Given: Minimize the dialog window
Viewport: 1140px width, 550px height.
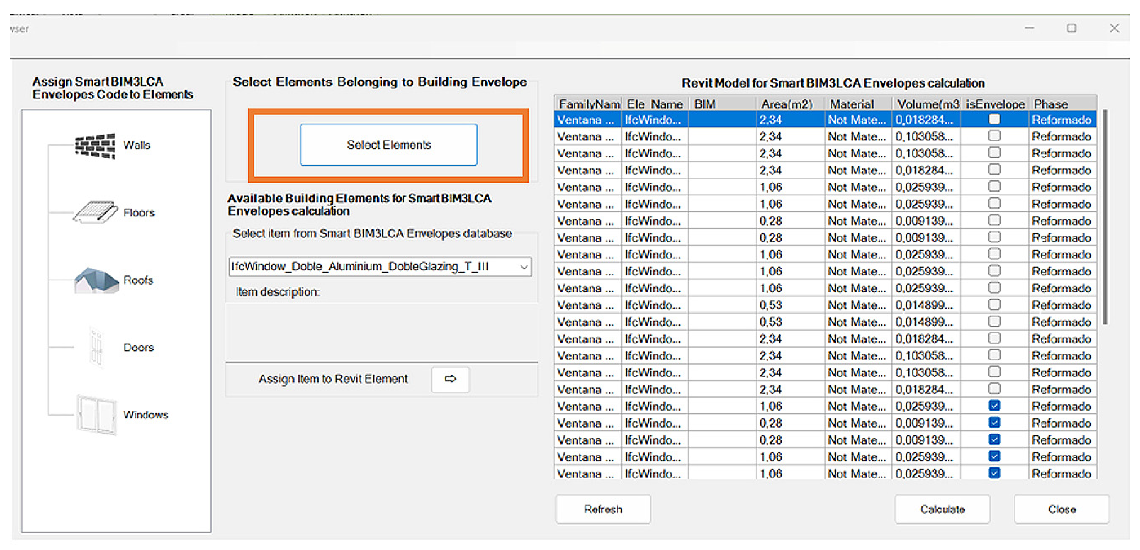Looking at the screenshot, I should (1029, 28).
